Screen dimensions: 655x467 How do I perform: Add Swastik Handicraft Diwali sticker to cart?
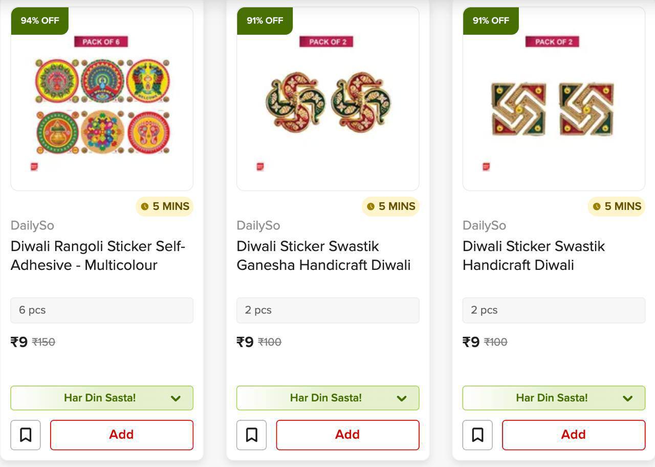pos(573,435)
